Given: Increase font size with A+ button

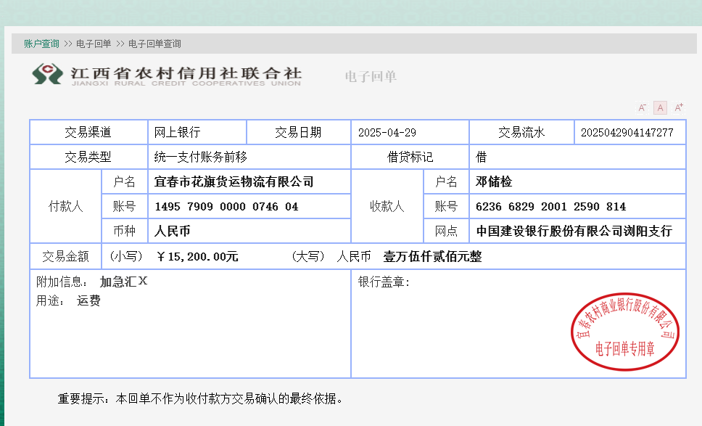Looking at the screenshot, I should click(x=679, y=107).
